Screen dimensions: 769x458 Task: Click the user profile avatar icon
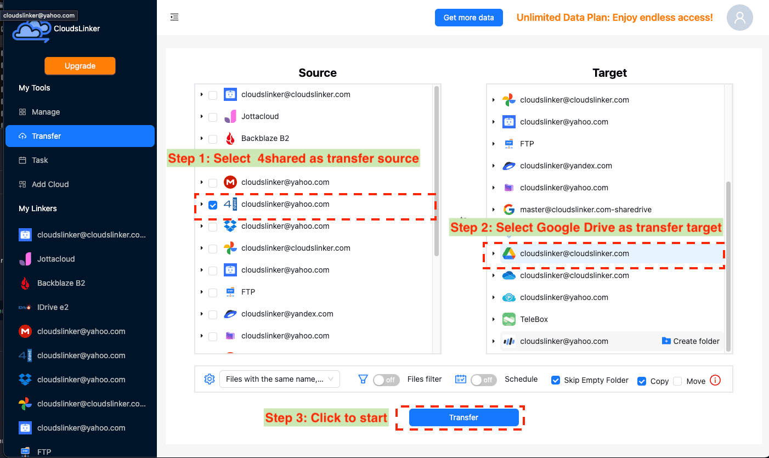click(x=739, y=18)
